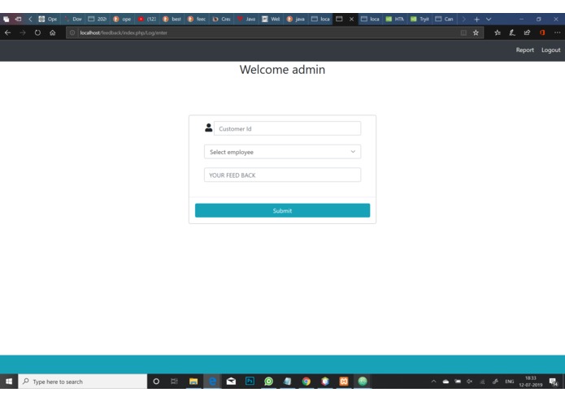Launch Photoshop from the taskbar

250,382
